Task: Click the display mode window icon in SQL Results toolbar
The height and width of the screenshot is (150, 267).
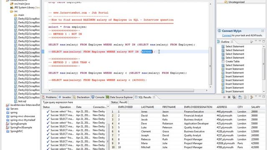Action: pos(240,97)
